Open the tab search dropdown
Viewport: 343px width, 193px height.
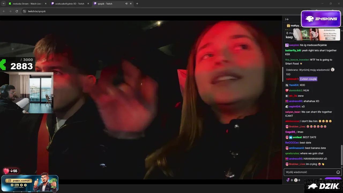3,4
